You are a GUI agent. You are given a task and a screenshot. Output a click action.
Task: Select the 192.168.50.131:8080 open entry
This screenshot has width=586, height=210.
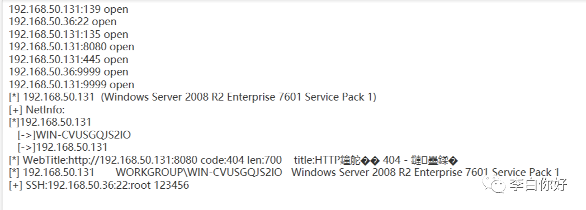pyautogui.click(x=72, y=47)
